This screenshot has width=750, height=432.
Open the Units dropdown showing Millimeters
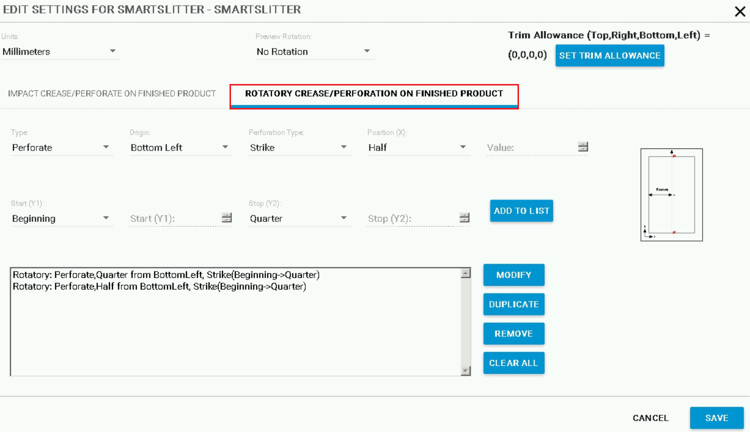(60, 51)
